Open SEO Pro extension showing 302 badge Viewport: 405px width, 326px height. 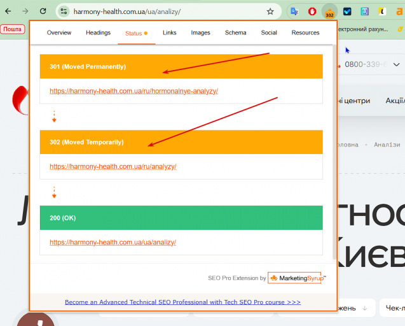[x=329, y=12]
